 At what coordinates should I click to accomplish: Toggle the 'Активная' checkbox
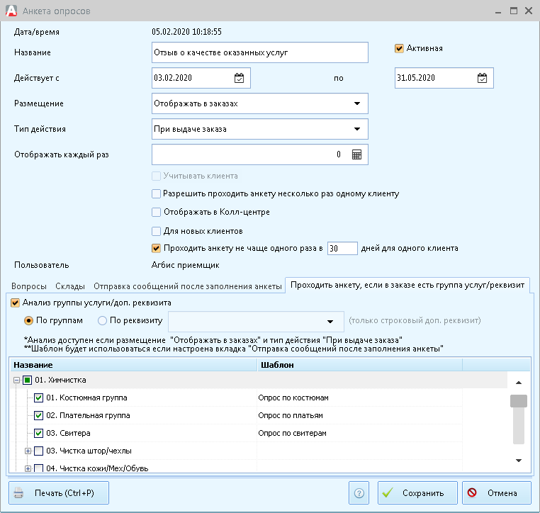pos(399,48)
